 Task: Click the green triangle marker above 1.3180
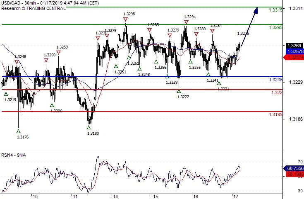click(x=89, y=128)
